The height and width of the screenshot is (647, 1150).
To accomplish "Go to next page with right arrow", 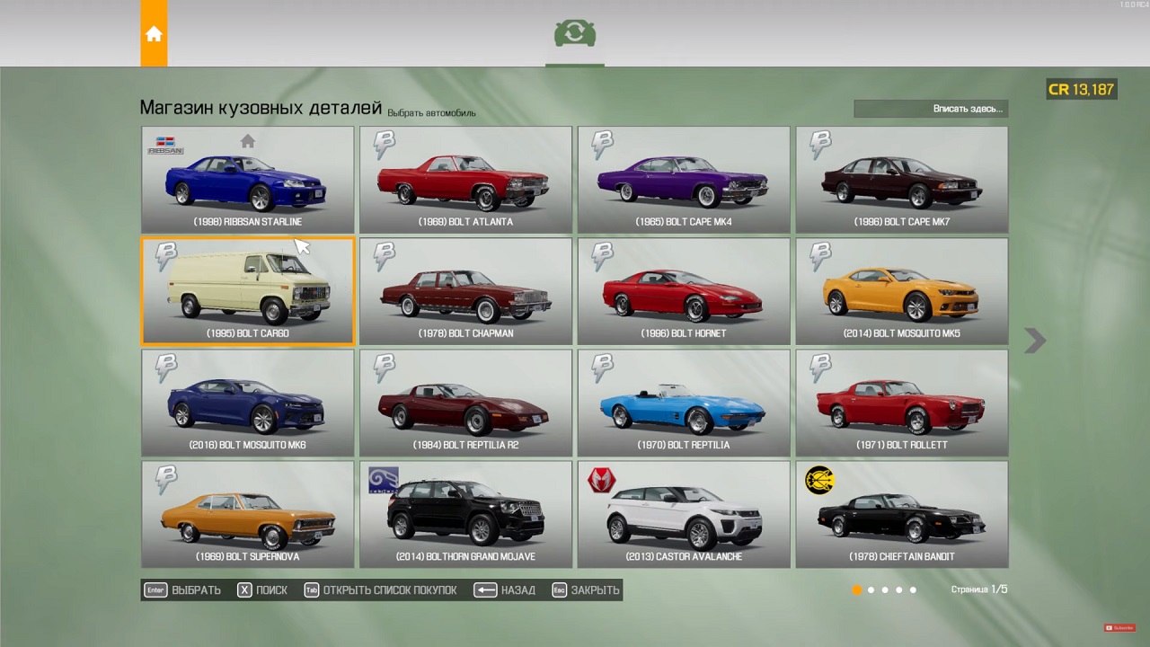I will click(x=1035, y=340).
